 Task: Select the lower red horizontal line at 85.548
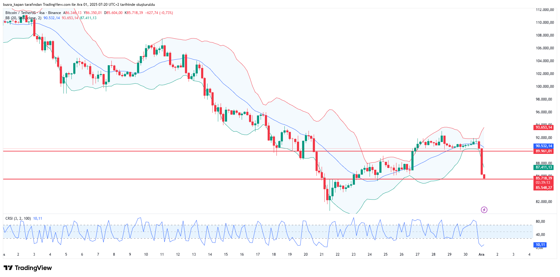coord(214,179)
